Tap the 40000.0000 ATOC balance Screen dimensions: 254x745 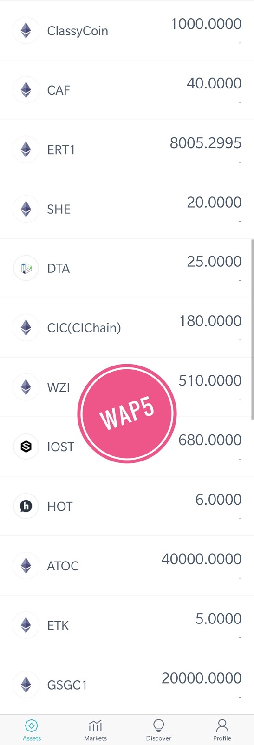(201, 559)
